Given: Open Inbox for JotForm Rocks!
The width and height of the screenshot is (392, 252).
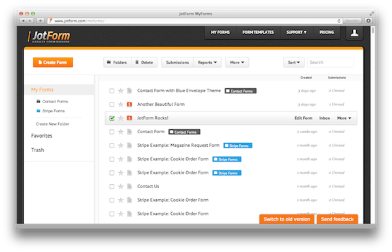Looking at the screenshot, I should point(325,118).
